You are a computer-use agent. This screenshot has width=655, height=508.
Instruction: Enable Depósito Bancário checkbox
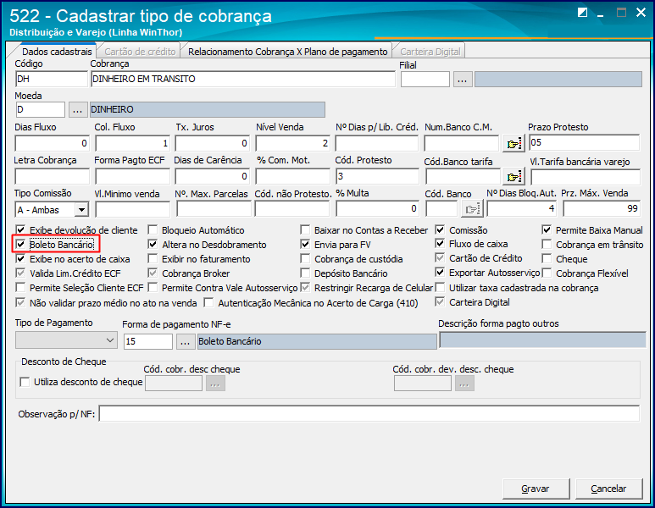coord(305,273)
